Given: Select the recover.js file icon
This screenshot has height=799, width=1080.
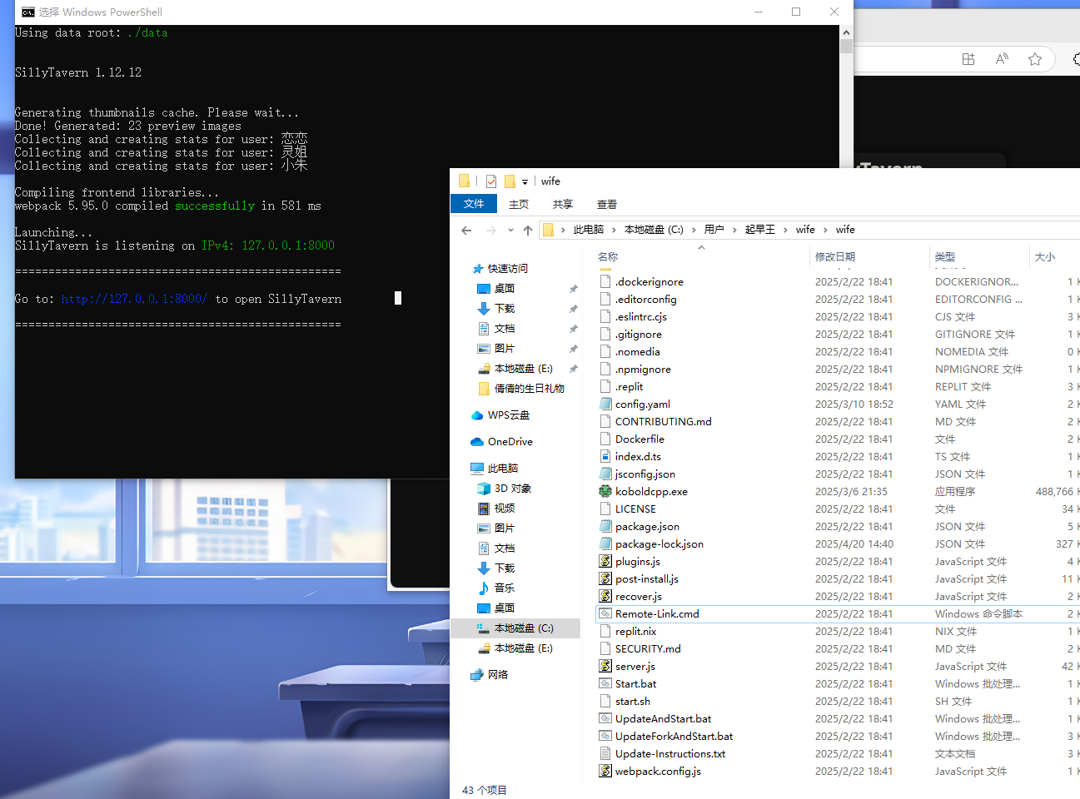Looking at the screenshot, I should 605,596.
